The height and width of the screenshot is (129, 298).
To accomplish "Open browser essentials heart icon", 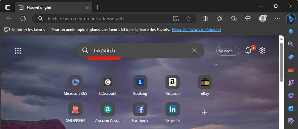I will pyautogui.click(x=248, y=18).
